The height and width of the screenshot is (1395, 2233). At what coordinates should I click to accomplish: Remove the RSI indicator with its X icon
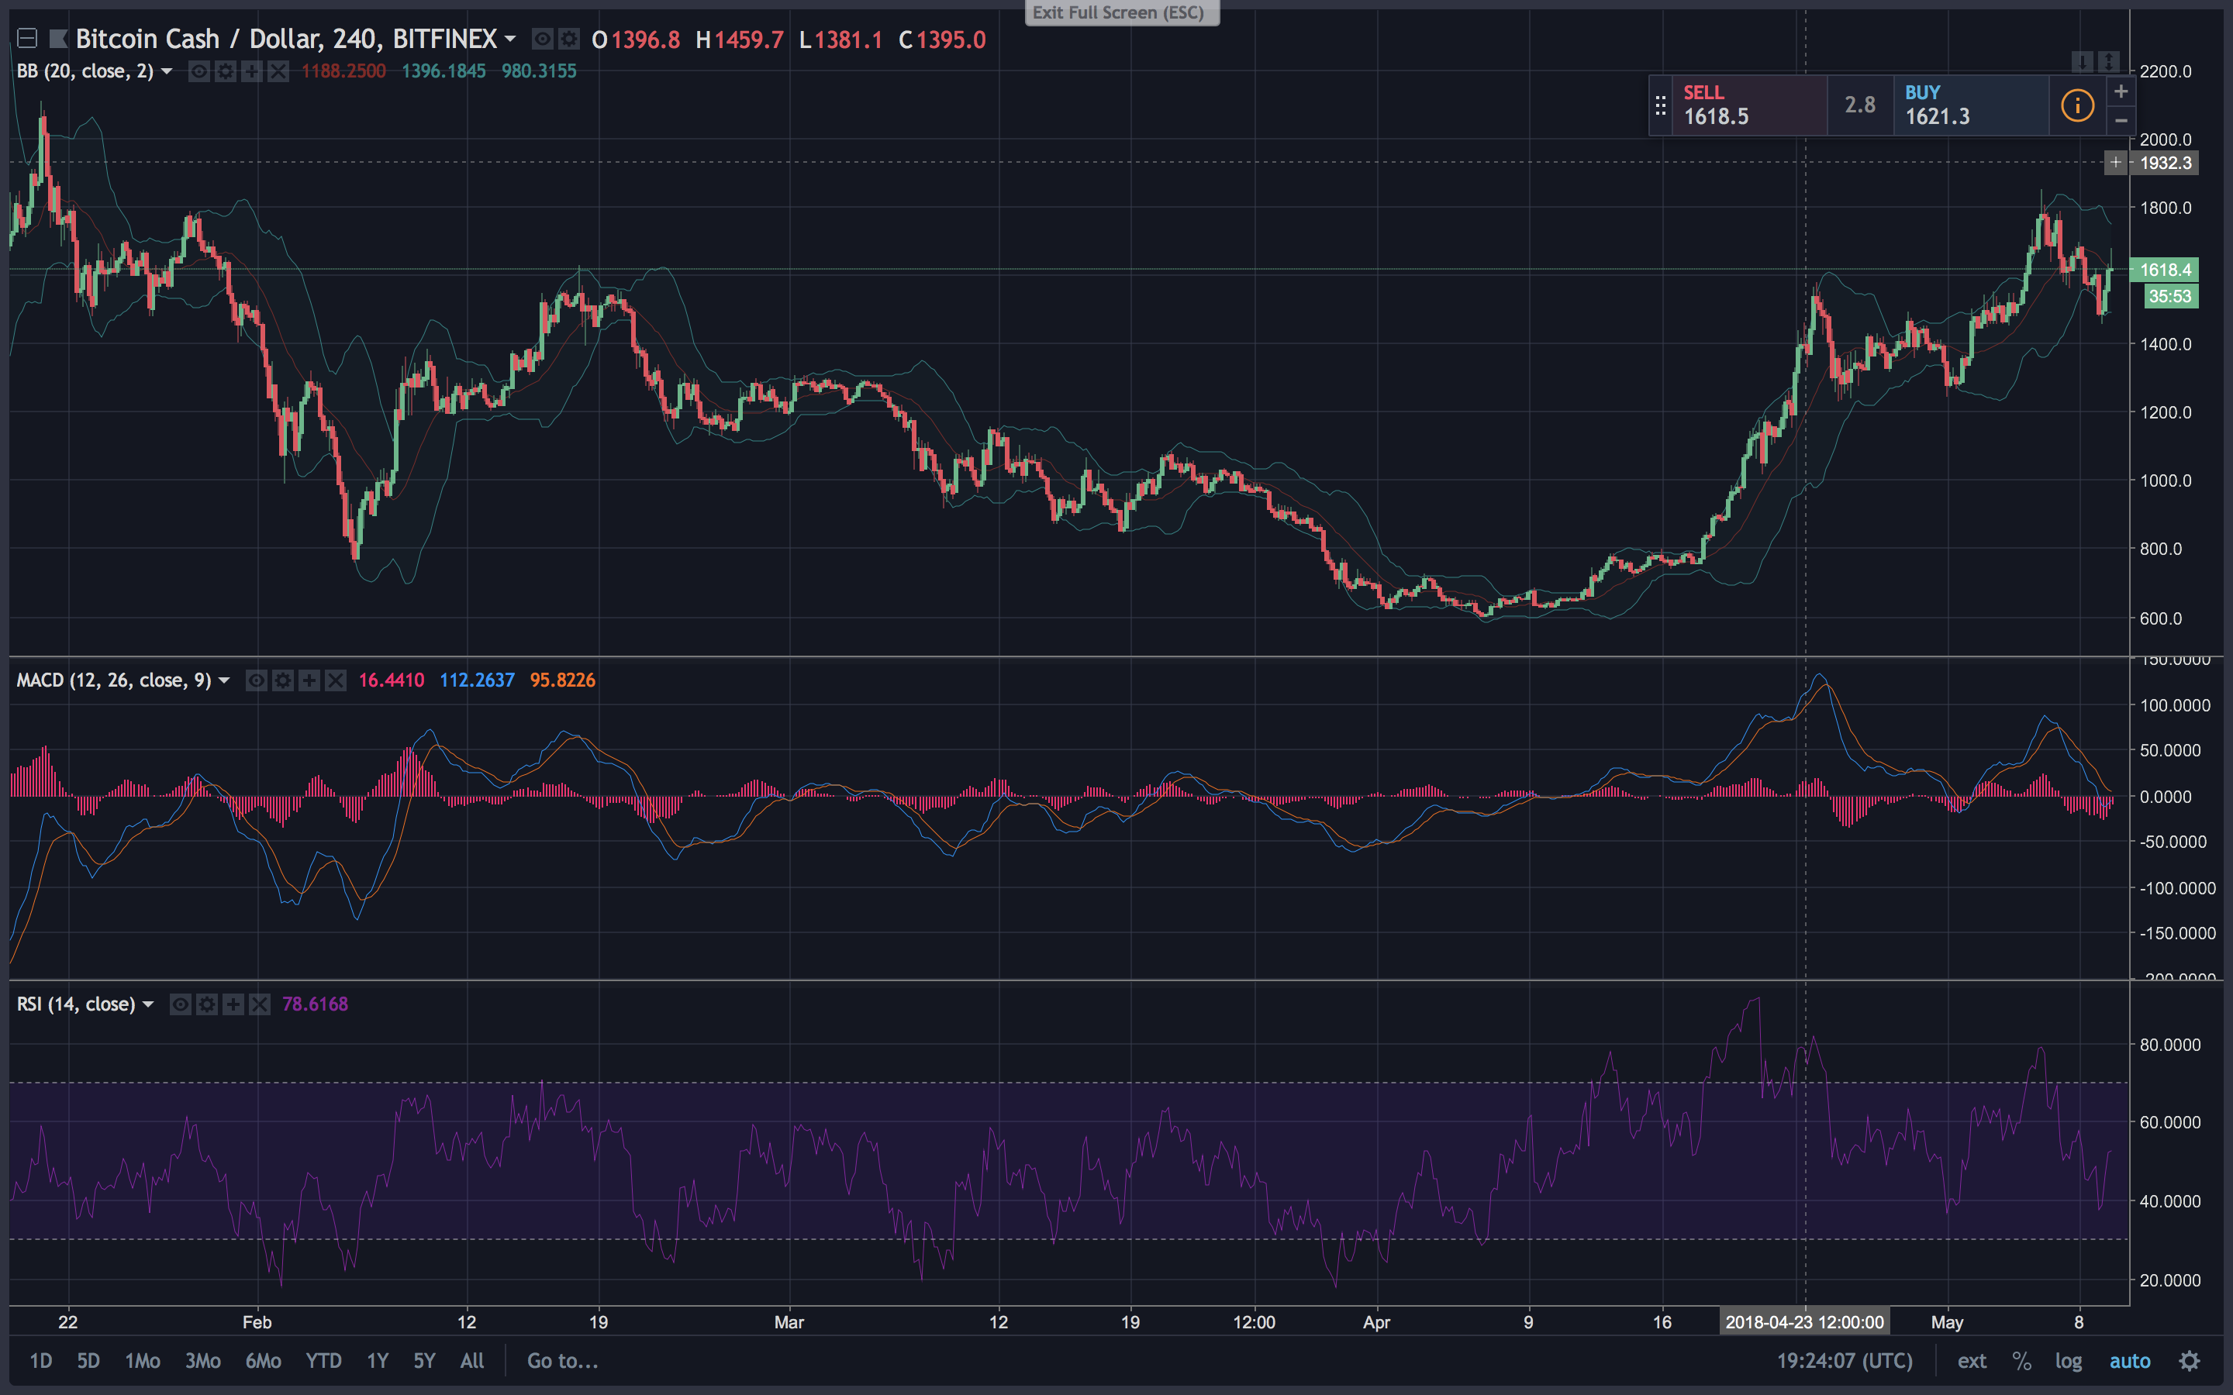coord(261,1004)
